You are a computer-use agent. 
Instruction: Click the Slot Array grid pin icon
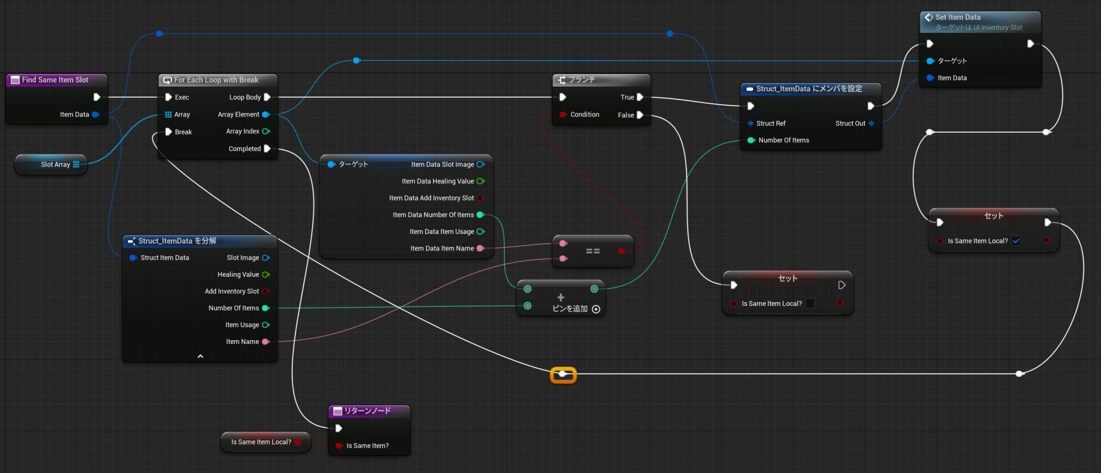tap(76, 164)
